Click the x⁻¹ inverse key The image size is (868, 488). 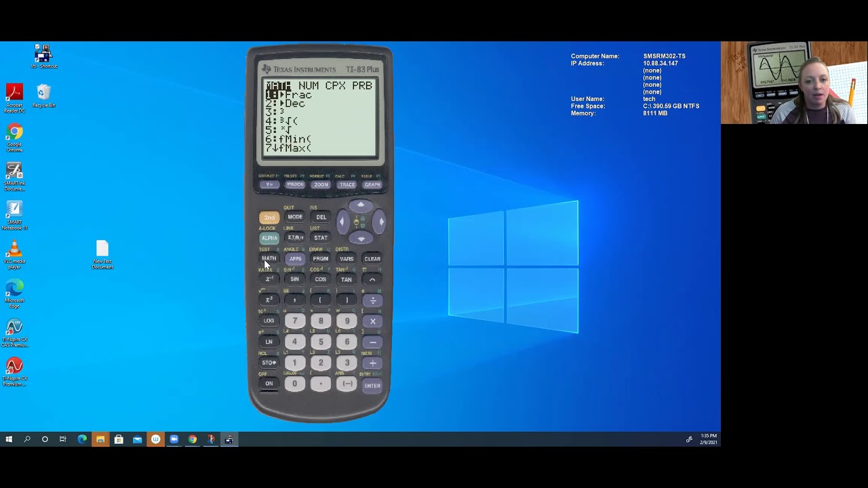click(x=269, y=279)
